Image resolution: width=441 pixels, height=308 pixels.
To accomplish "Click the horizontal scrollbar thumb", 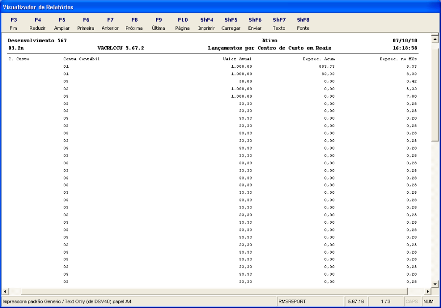I will 214,291.
